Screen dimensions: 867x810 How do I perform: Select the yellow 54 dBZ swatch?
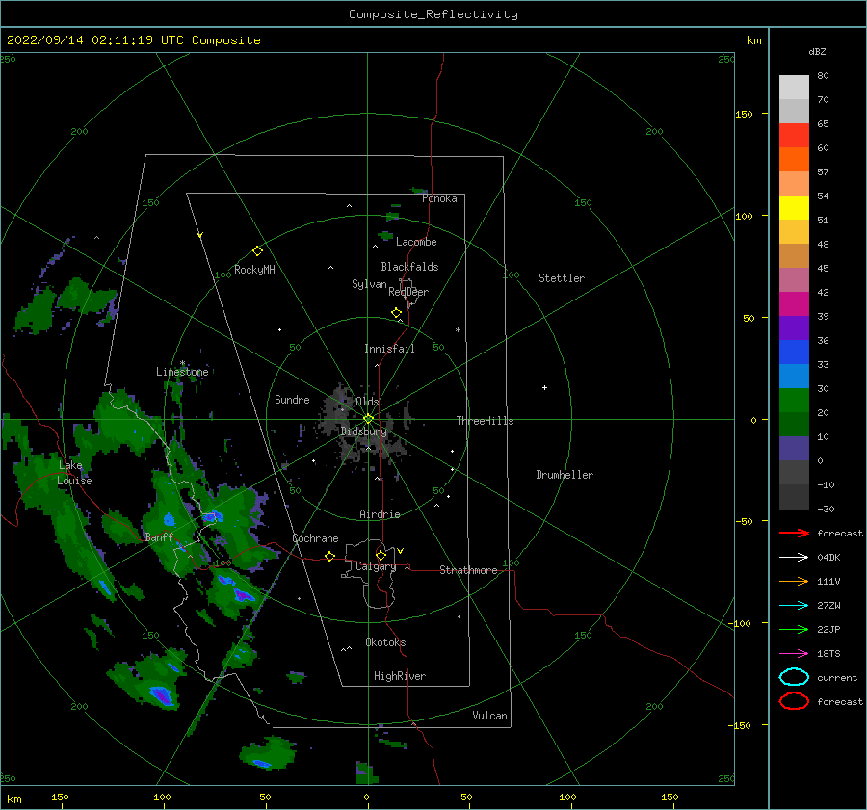(794, 207)
